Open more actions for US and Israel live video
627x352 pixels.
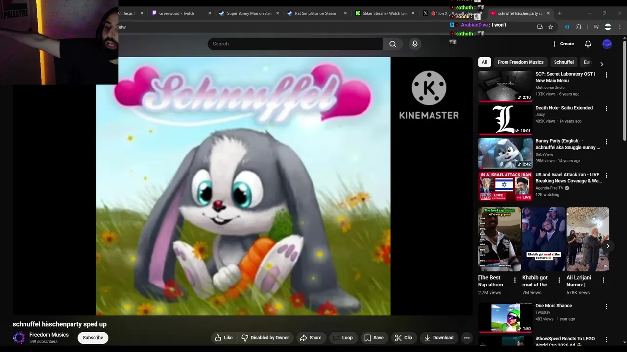[x=606, y=175]
